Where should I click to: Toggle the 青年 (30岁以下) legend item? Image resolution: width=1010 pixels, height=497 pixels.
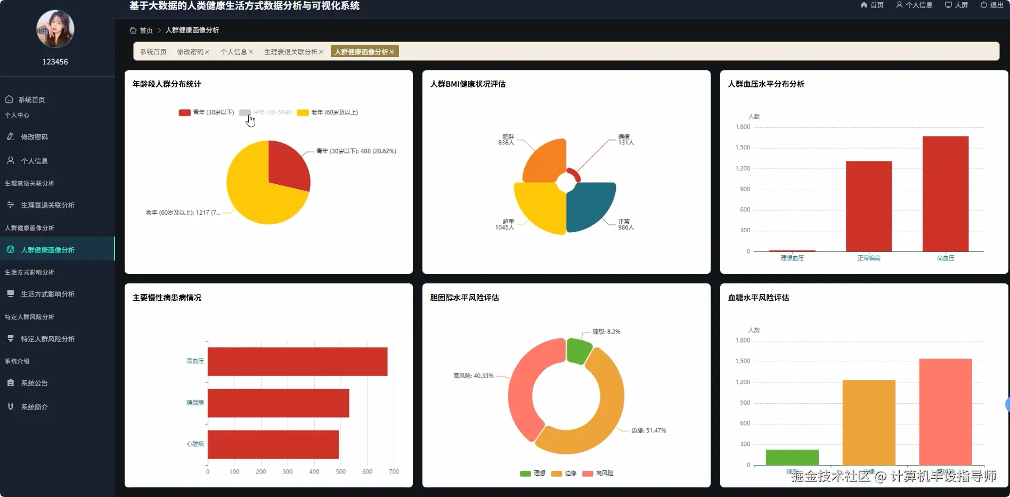pyautogui.click(x=206, y=112)
